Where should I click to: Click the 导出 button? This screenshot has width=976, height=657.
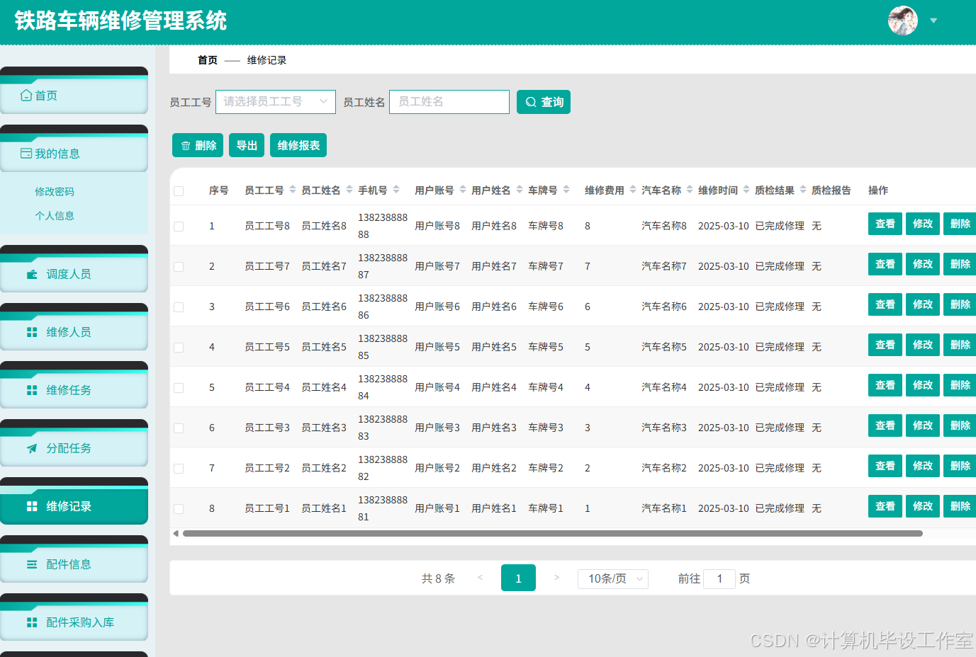(x=247, y=145)
